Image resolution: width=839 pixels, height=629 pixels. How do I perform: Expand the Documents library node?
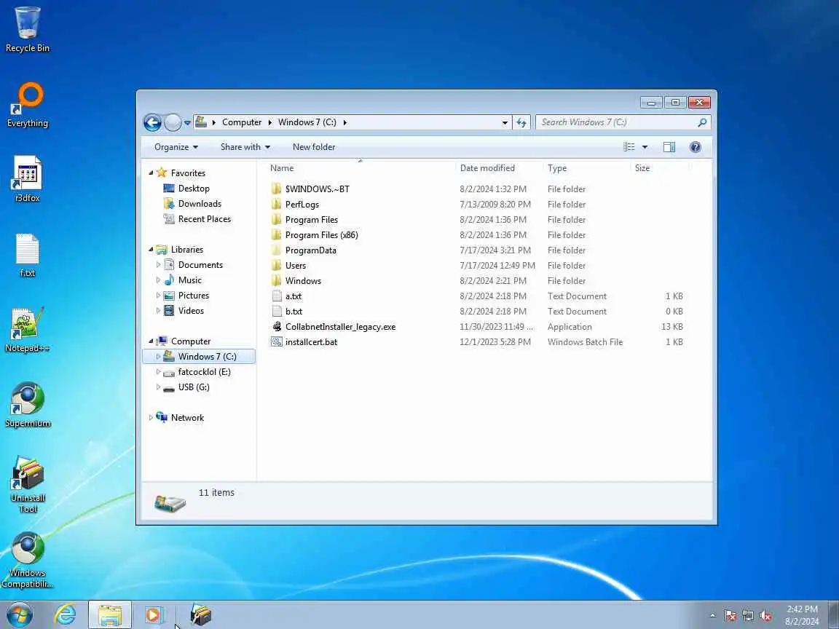pos(158,265)
